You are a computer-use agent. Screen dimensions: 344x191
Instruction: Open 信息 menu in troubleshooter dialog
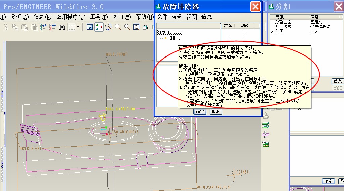[207, 17]
